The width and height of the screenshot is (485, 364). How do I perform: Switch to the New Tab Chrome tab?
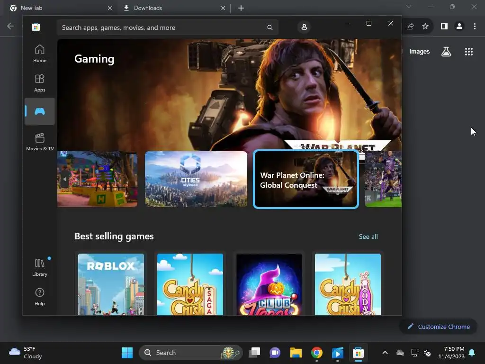(59, 8)
